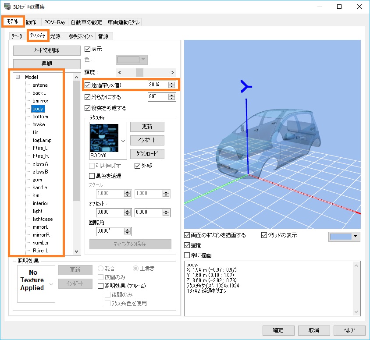Click left arrow of brightness scrollbar
The height and width of the screenshot is (340, 370).
[120, 72]
